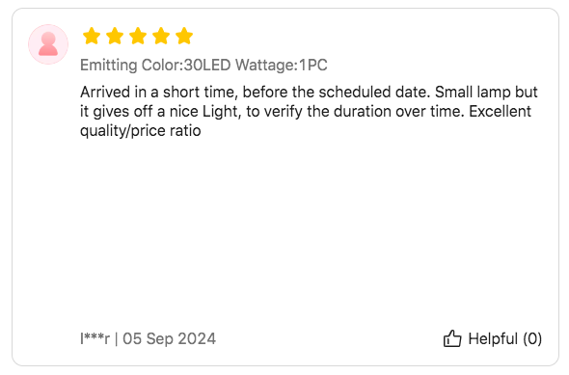
Task: Mark the review as Helpful
Action: click(493, 338)
